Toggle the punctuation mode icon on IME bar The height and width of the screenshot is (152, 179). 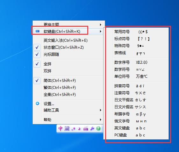coord(73,129)
